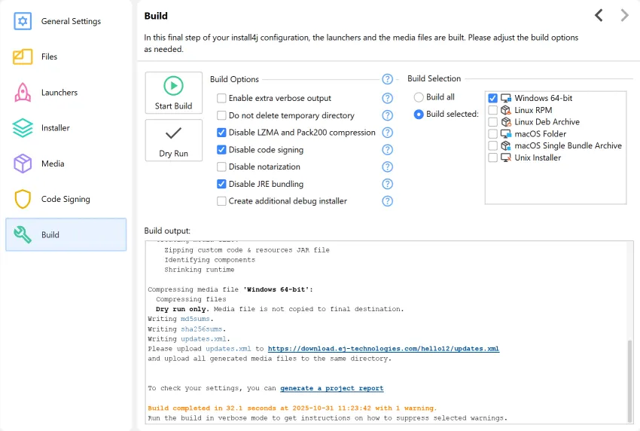Check Disable notarization
The width and height of the screenshot is (640, 431).
(221, 167)
